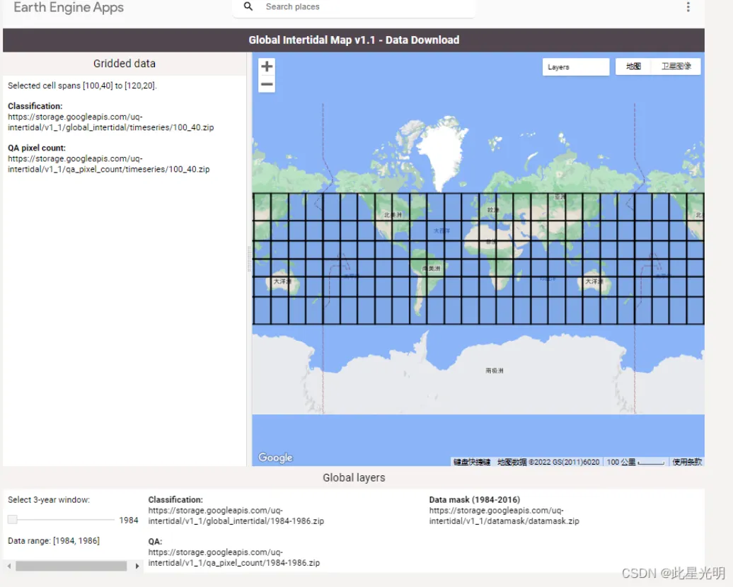Open gridded Classification 100_40.zip link
The width and height of the screenshot is (733, 587).
[x=111, y=122]
